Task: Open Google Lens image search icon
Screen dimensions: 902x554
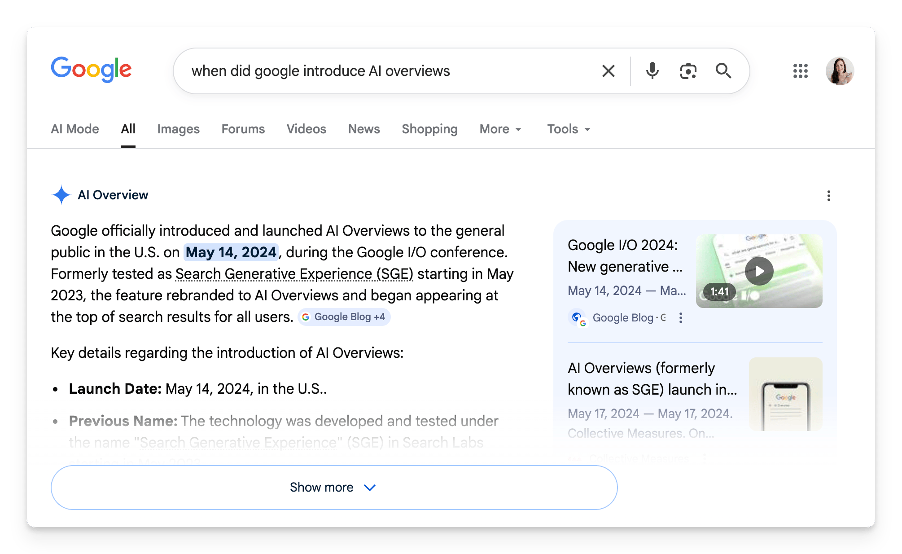Action: 688,71
